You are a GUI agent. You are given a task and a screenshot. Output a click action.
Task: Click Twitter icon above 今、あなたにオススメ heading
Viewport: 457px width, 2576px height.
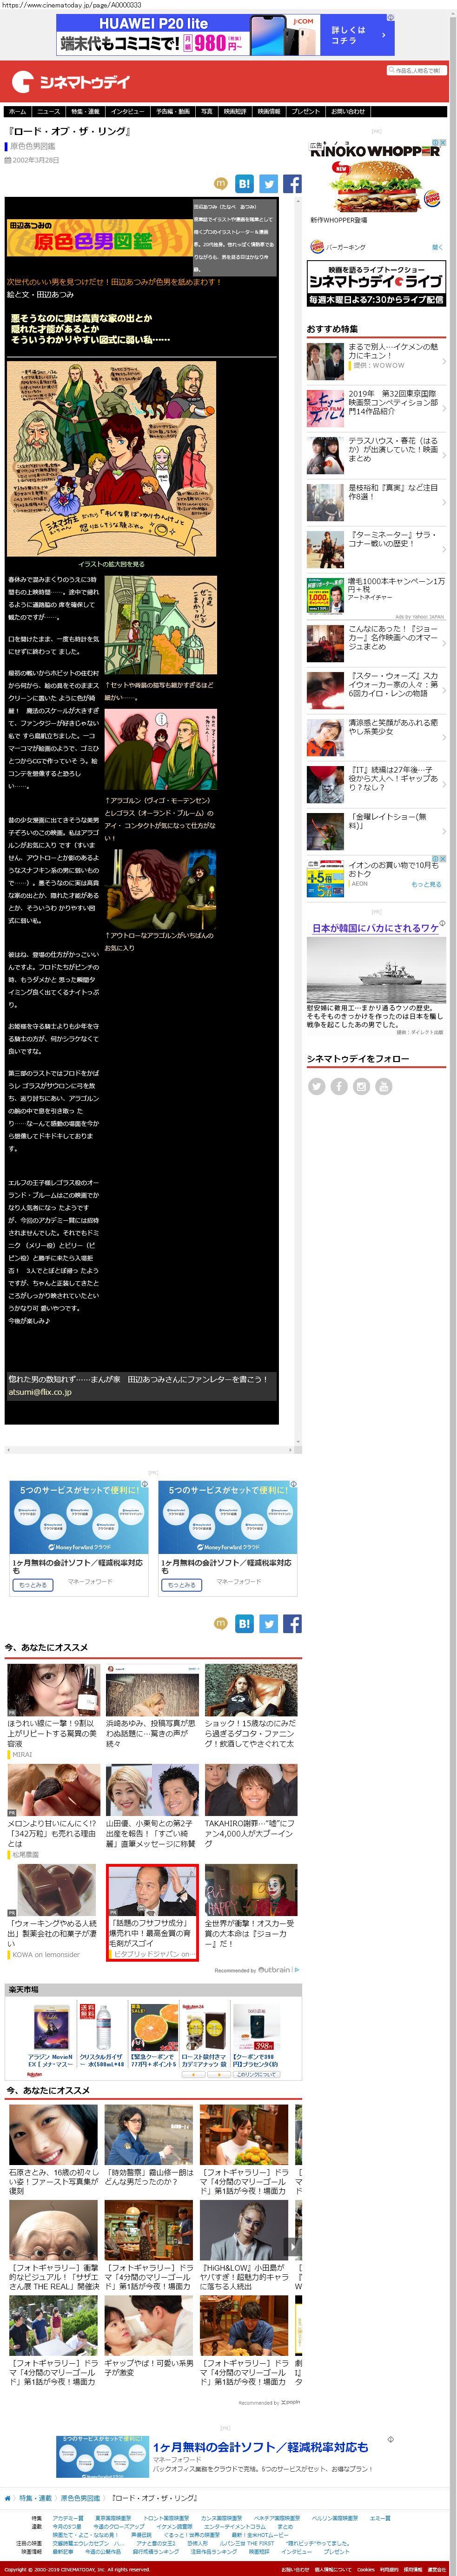pyautogui.click(x=268, y=1623)
